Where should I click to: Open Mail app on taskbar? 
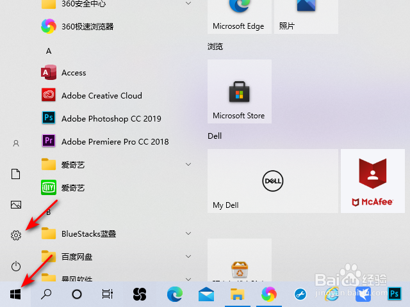[206, 294]
